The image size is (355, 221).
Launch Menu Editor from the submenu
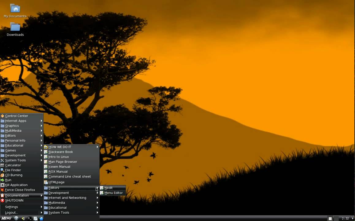113,193
